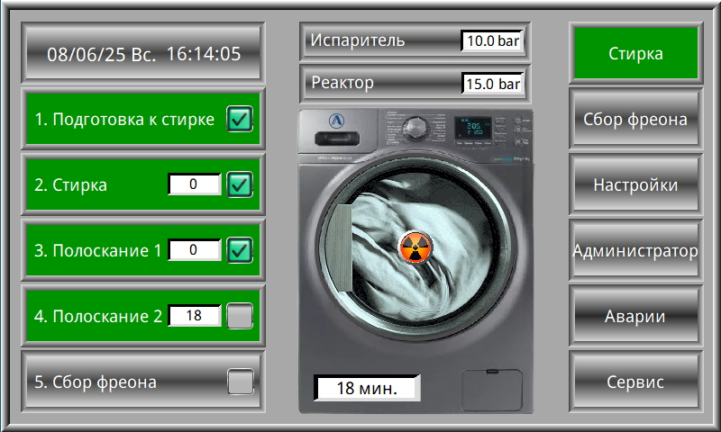Click the 18 мин. remaining time field
Image resolution: width=721 pixels, height=432 pixels.
[367, 388]
